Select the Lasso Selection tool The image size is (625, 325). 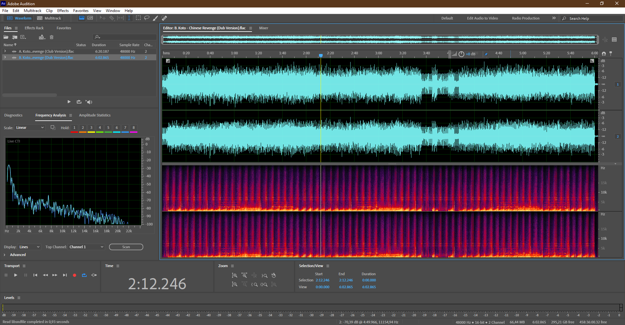[147, 18]
